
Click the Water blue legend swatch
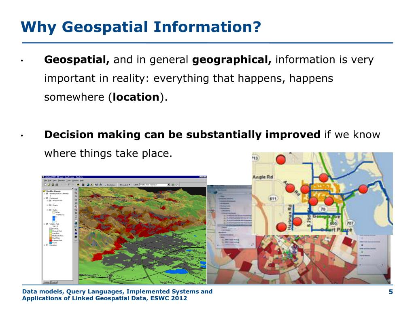click(x=51, y=243)
